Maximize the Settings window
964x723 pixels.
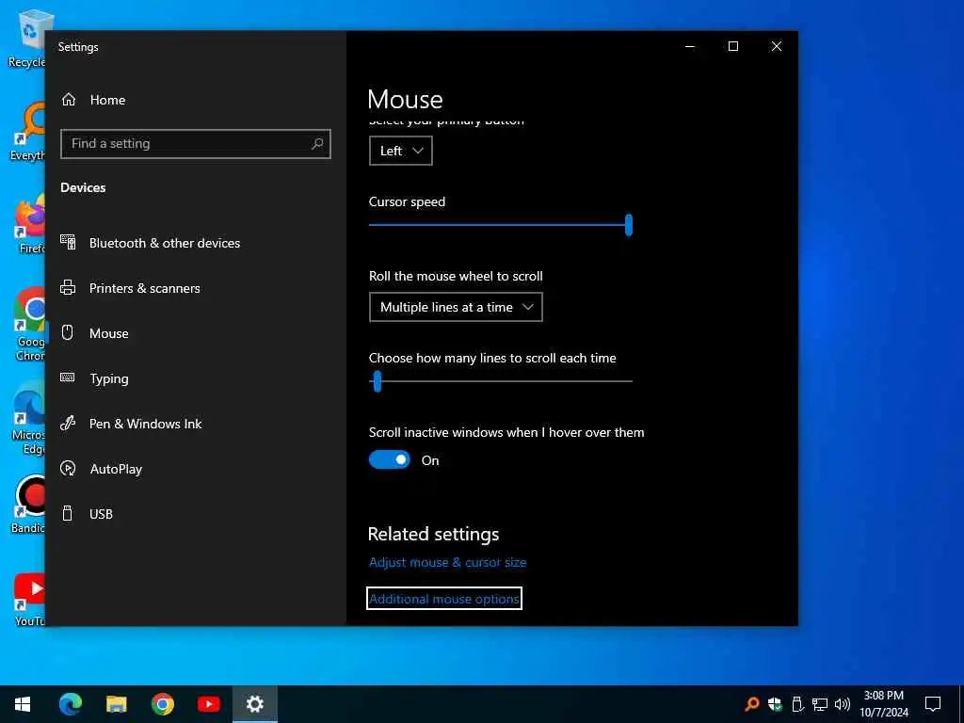(732, 47)
